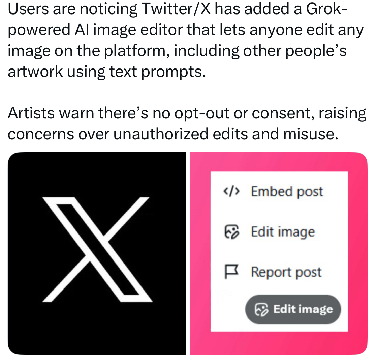Screen dimensions: 377x358
Task: Select the "Embed post" menu label
Action: tap(287, 192)
